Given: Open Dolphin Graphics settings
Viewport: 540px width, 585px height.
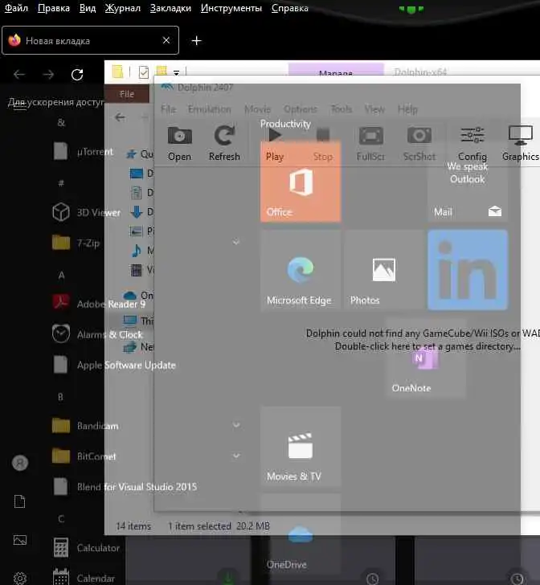Looking at the screenshot, I should pyautogui.click(x=520, y=144).
